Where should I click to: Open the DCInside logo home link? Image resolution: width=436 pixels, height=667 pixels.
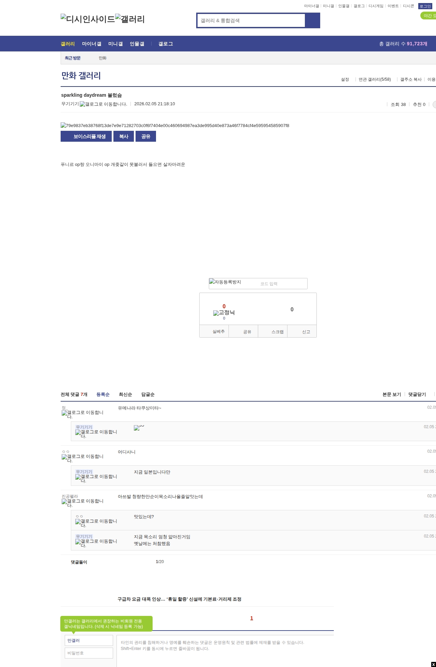coord(88,19)
